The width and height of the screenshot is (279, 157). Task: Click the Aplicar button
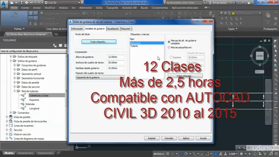186,138
